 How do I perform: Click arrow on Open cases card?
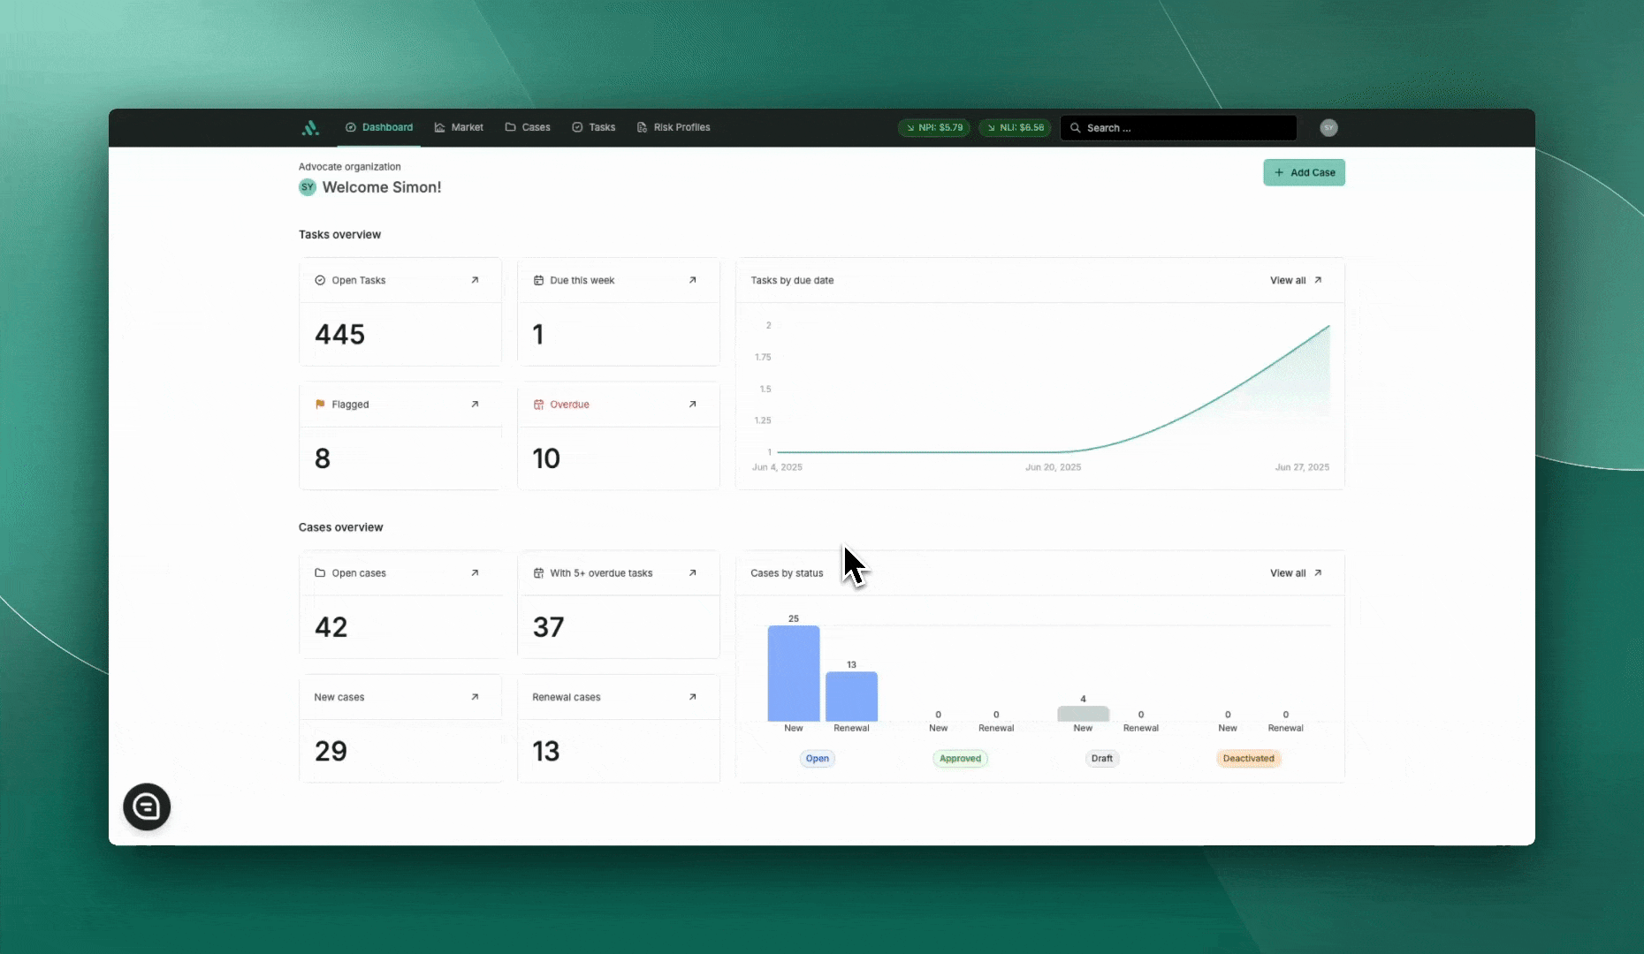(x=475, y=573)
